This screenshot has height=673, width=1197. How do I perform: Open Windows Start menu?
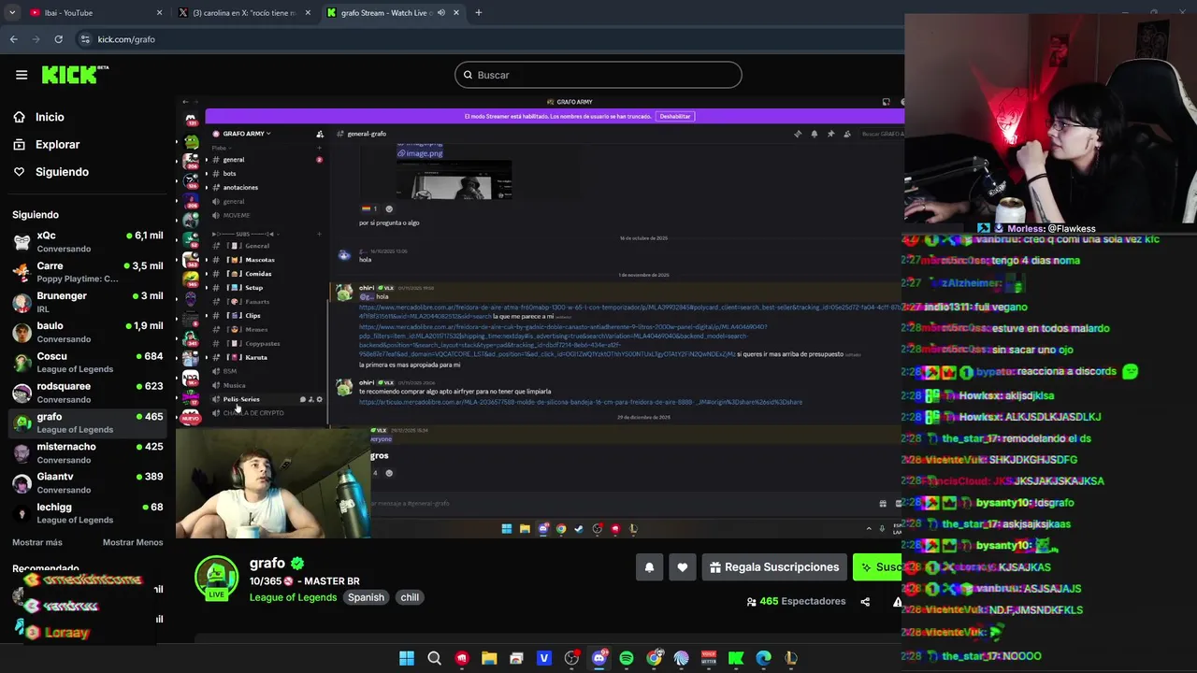[x=407, y=658]
